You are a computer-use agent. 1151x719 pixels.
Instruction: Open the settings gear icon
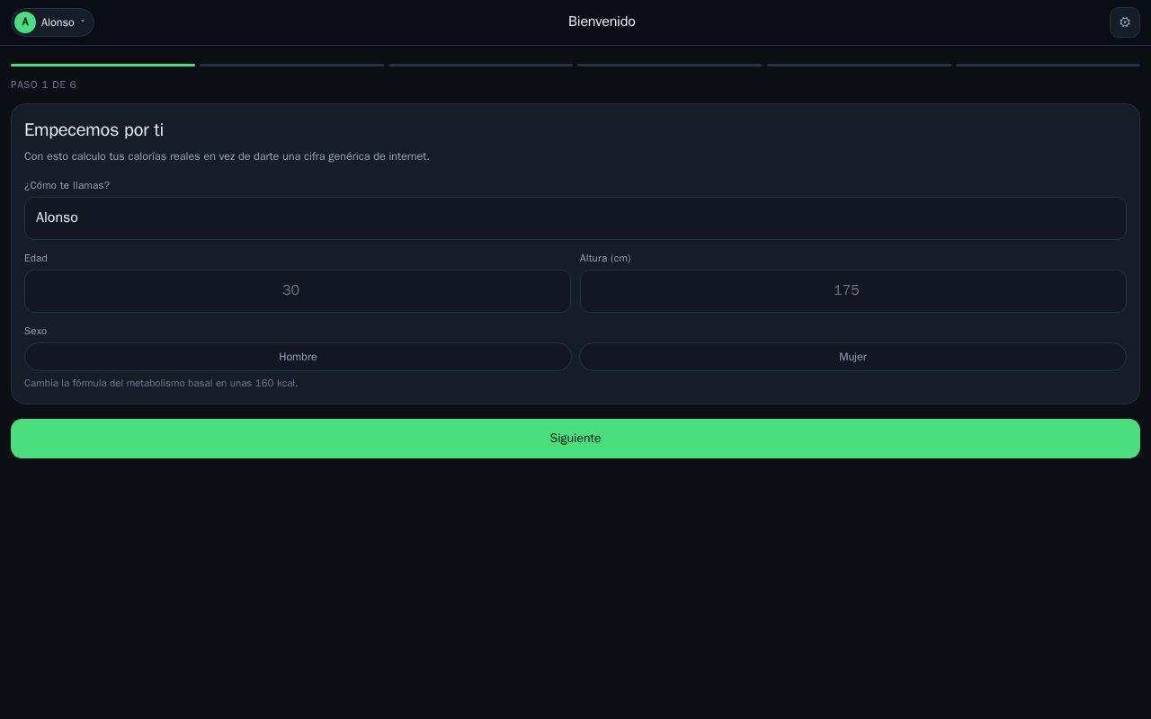pos(1124,22)
